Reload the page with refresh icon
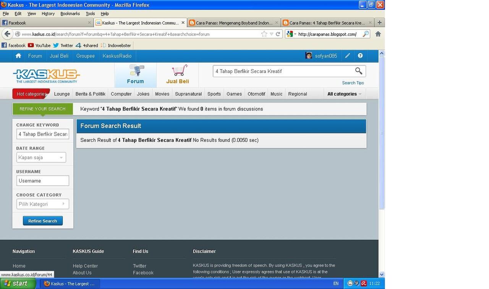 278,34
